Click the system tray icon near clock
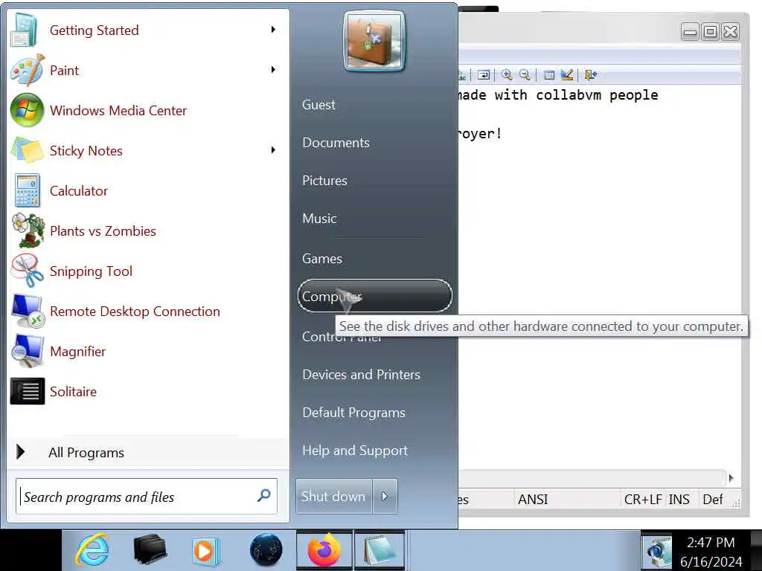The image size is (762, 571). pyautogui.click(x=656, y=551)
